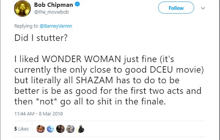
Task: Click the 'Replying to' label
Action: [26, 26]
